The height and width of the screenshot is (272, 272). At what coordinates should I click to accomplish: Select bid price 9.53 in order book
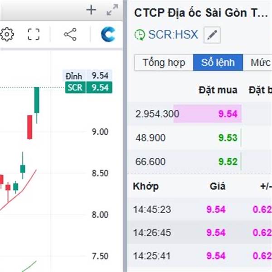(228, 138)
